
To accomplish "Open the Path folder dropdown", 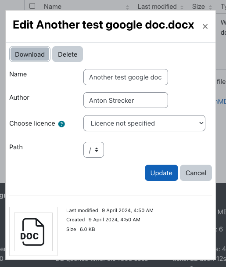I will coord(93,150).
